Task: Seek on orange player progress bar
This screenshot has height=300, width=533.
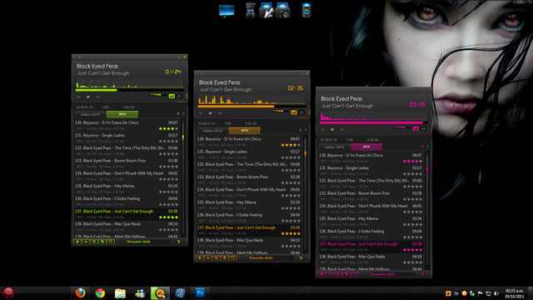Action: [x=252, y=107]
